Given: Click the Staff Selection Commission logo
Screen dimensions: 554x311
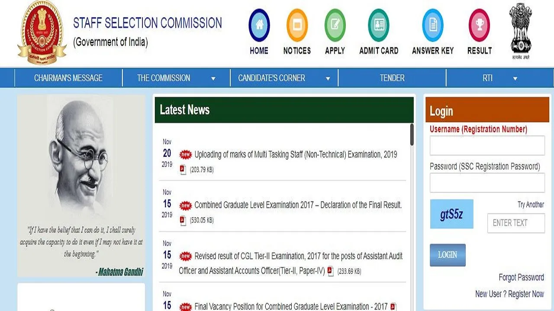Looking at the screenshot, I should click(x=42, y=32).
